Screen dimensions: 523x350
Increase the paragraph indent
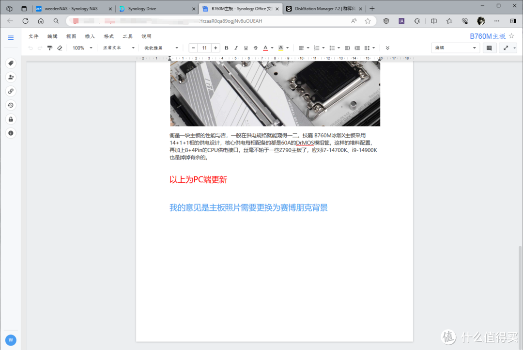pyautogui.click(x=357, y=48)
